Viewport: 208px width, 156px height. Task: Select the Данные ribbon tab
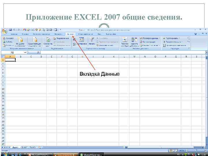(x=70, y=34)
